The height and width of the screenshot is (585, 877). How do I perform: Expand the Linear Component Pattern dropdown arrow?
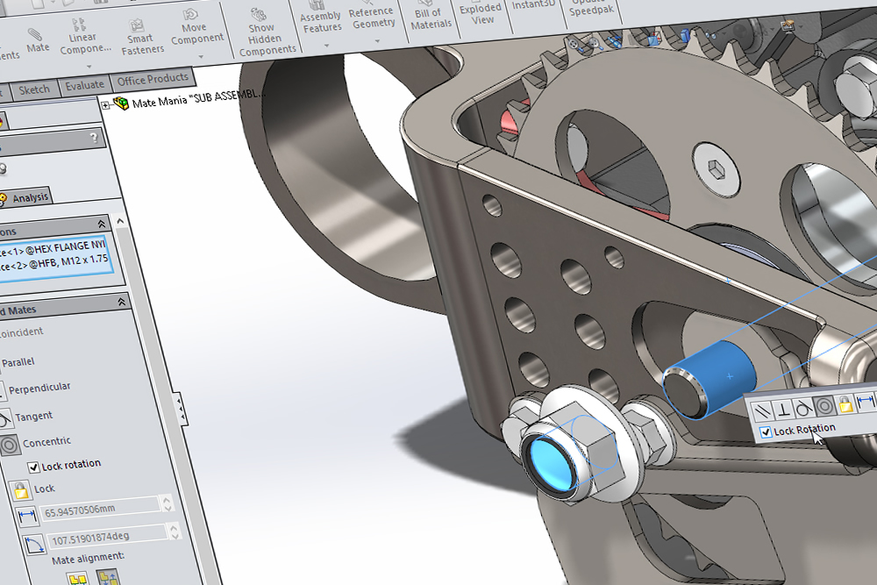coord(89,67)
